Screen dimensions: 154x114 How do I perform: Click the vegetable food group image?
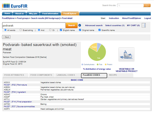(x=126, y=55)
